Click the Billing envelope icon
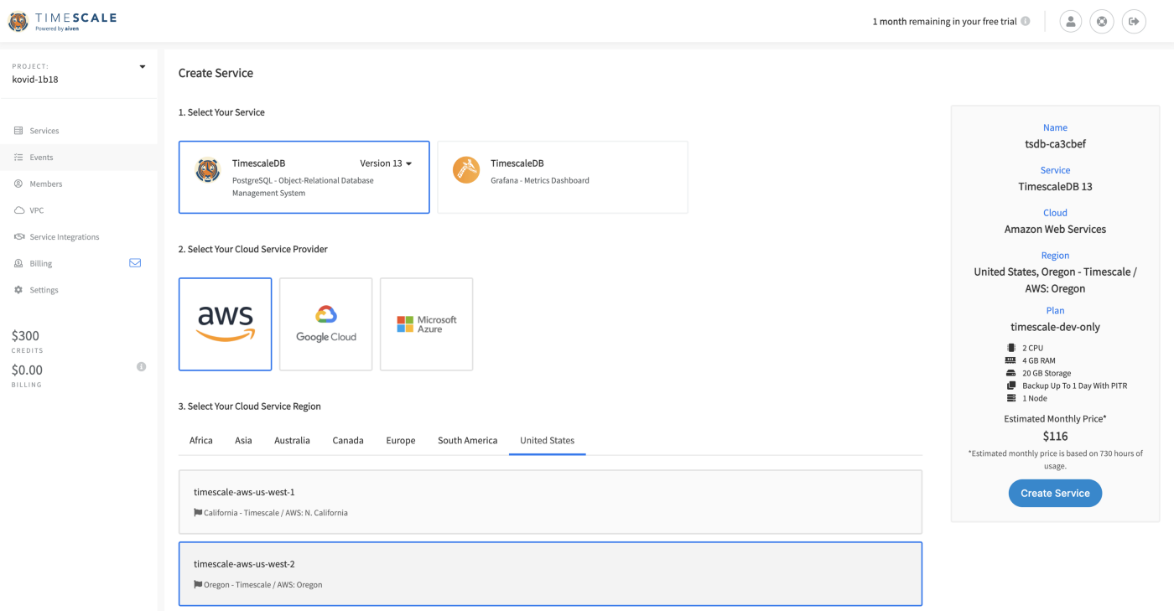This screenshot has height=611, width=1174. click(x=135, y=263)
